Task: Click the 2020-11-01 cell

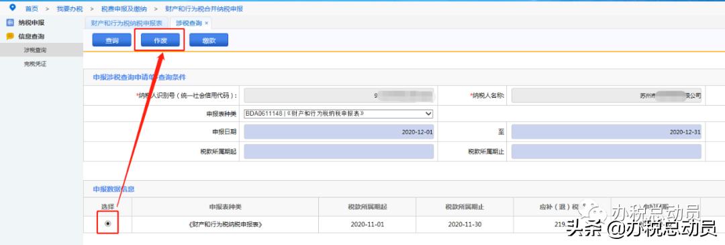Action: coord(368,225)
